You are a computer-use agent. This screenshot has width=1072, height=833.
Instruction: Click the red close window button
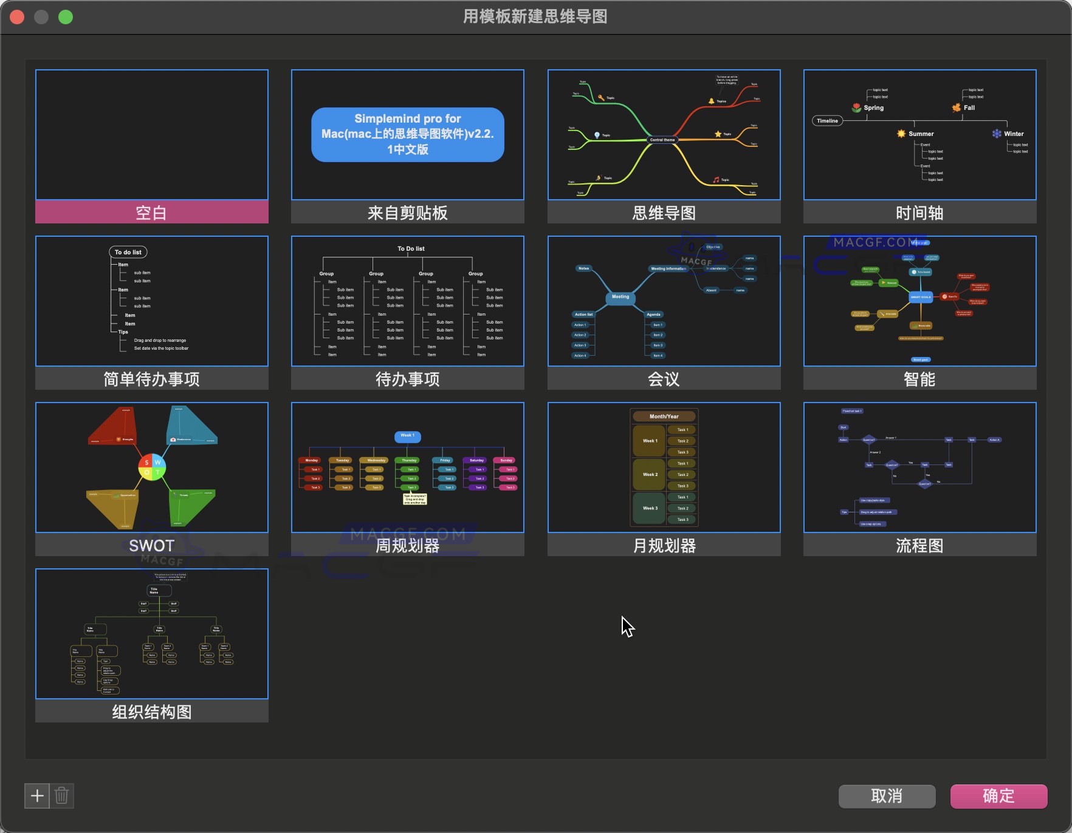coord(17,16)
